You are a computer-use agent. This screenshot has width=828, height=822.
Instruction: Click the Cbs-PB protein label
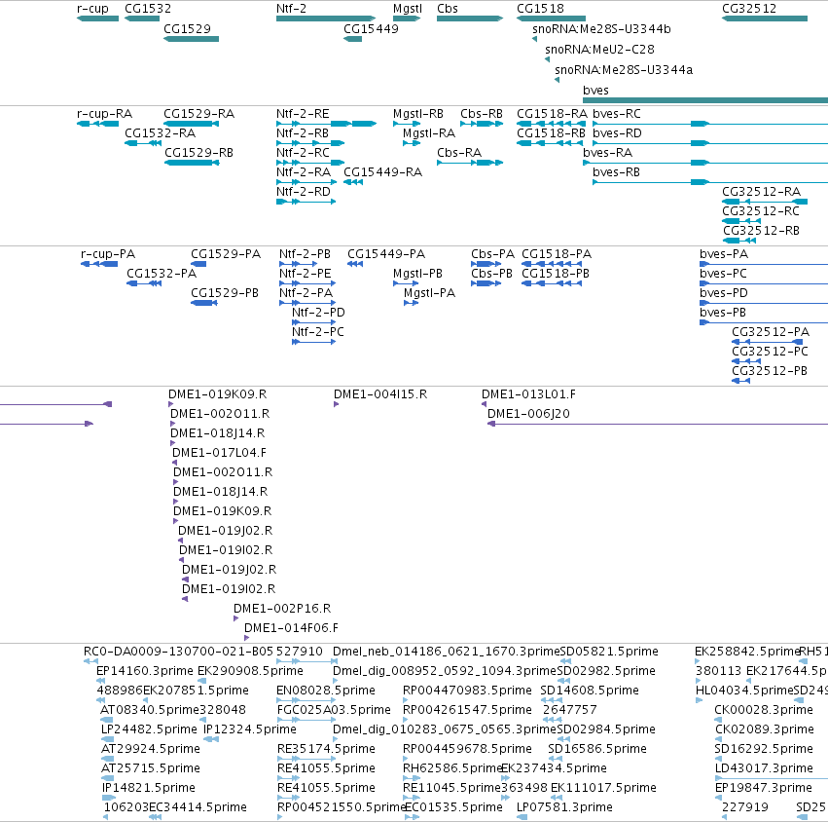[x=491, y=274]
